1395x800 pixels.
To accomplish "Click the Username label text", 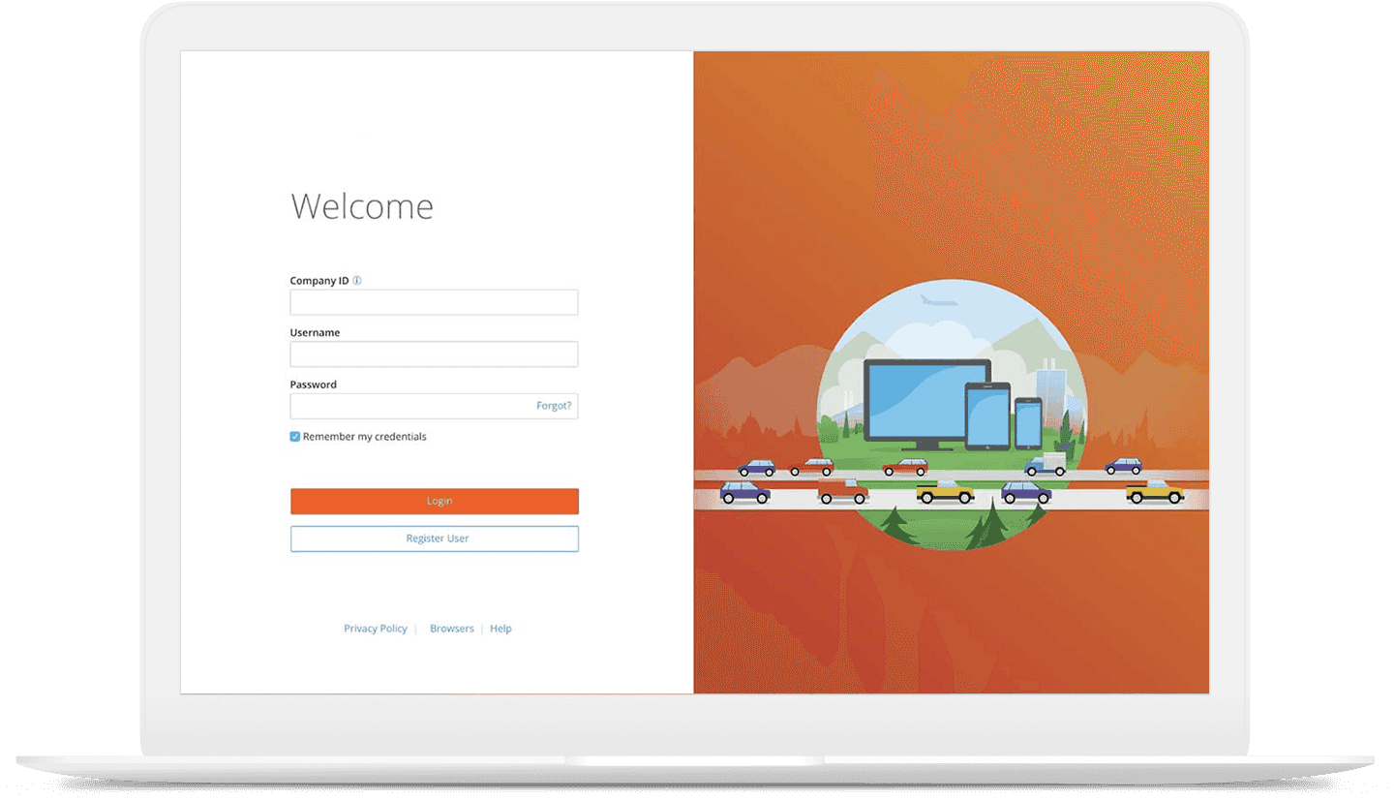I will click(x=315, y=332).
